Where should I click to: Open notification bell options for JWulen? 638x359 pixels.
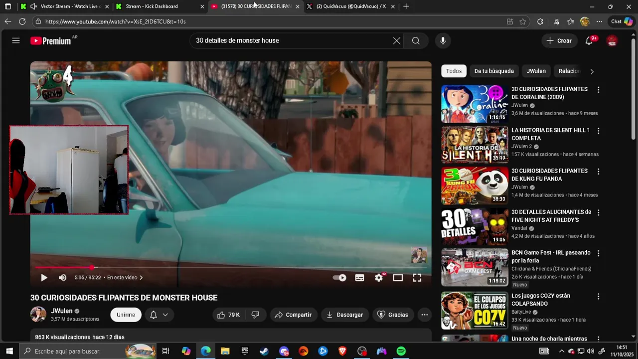pyautogui.click(x=159, y=315)
